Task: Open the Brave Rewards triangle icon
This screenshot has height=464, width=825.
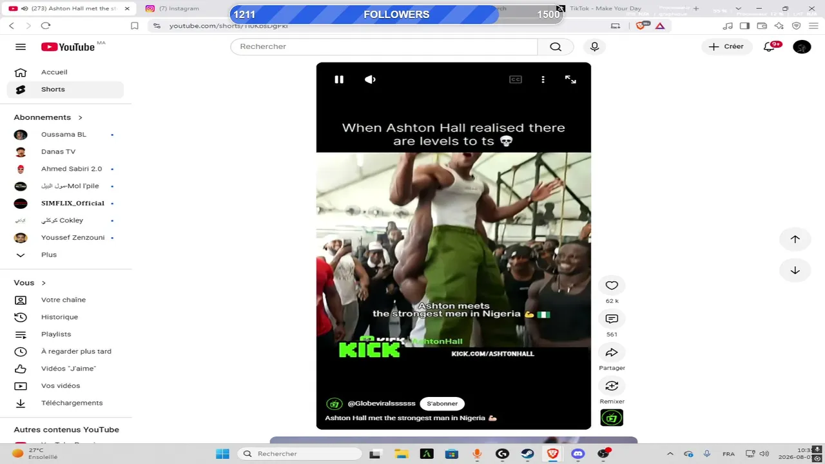Action: tap(660, 26)
